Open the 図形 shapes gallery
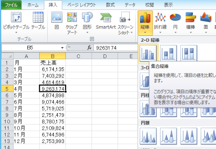Screen dimensions: 216x149 87,22
